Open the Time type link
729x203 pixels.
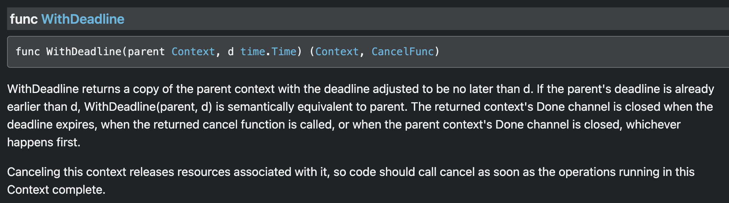click(x=284, y=51)
